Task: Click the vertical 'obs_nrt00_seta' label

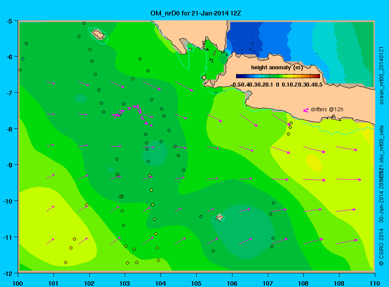Action: click(x=381, y=145)
